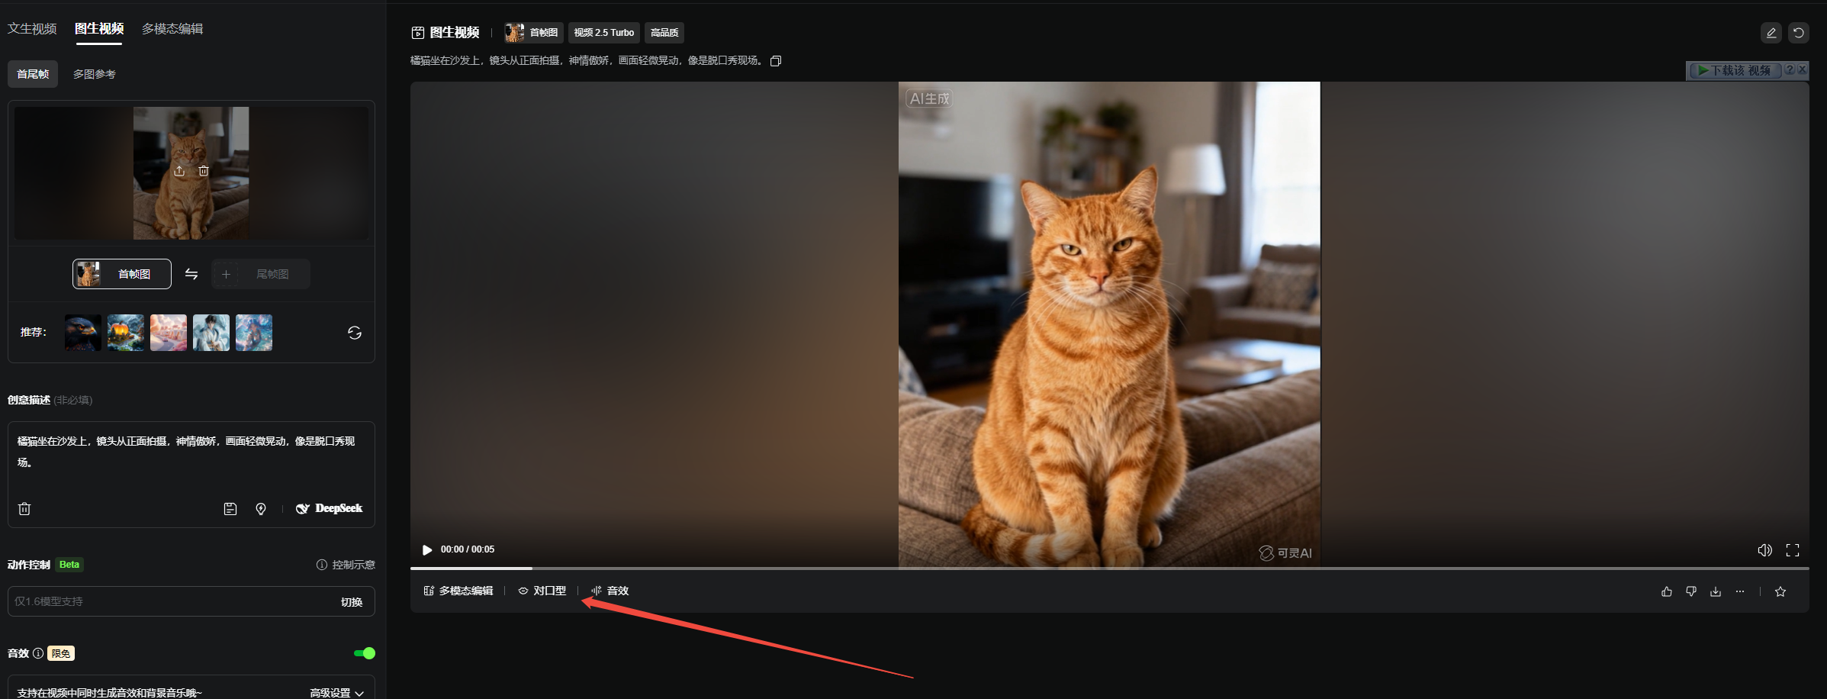The width and height of the screenshot is (1827, 699).
Task: Swap first and last frame images
Action: (x=191, y=274)
